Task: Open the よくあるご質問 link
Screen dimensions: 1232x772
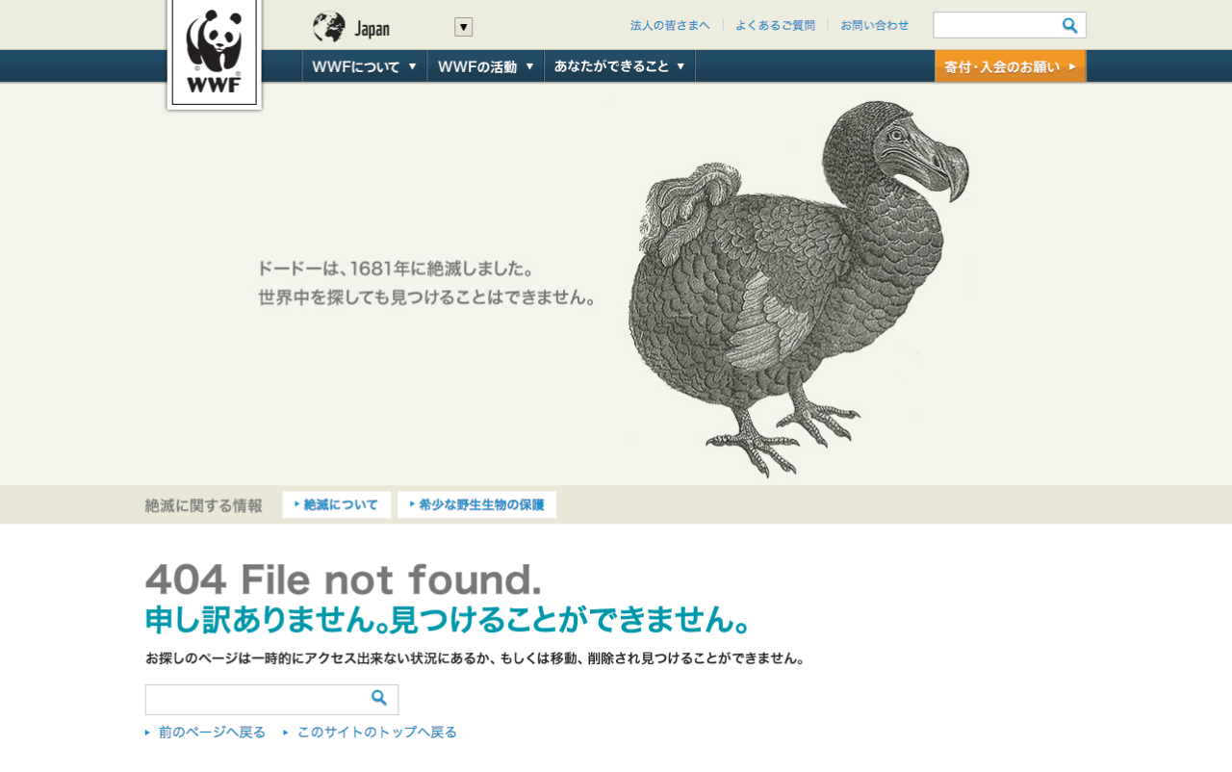Action: coord(775,26)
